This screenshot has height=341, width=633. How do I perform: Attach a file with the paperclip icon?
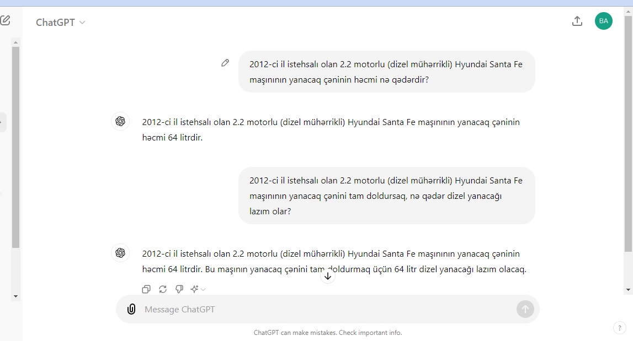(x=131, y=309)
